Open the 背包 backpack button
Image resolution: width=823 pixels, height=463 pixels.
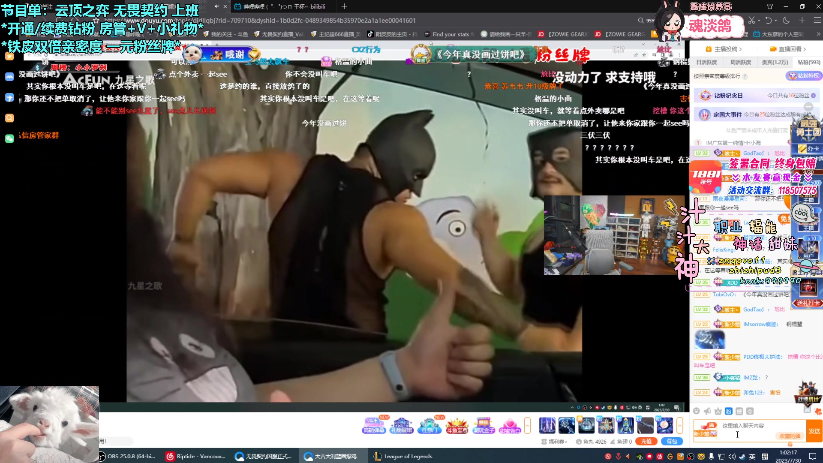672,441
